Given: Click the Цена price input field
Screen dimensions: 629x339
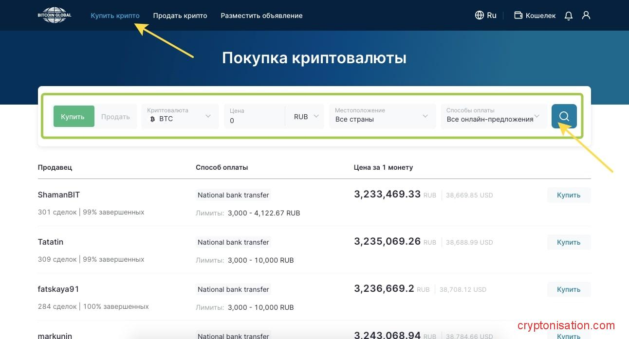Looking at the screenshot, I should pos(254,120).
